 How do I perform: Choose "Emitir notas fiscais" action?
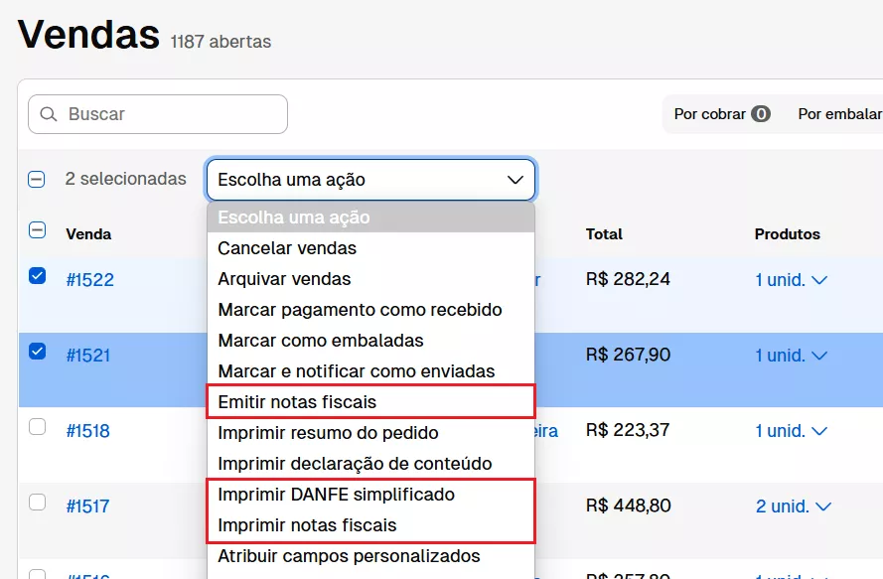[x=297, y=400]
